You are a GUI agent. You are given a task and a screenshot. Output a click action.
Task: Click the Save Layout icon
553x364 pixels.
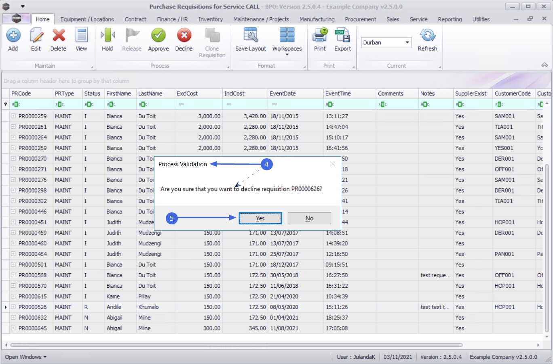[251, 36]
